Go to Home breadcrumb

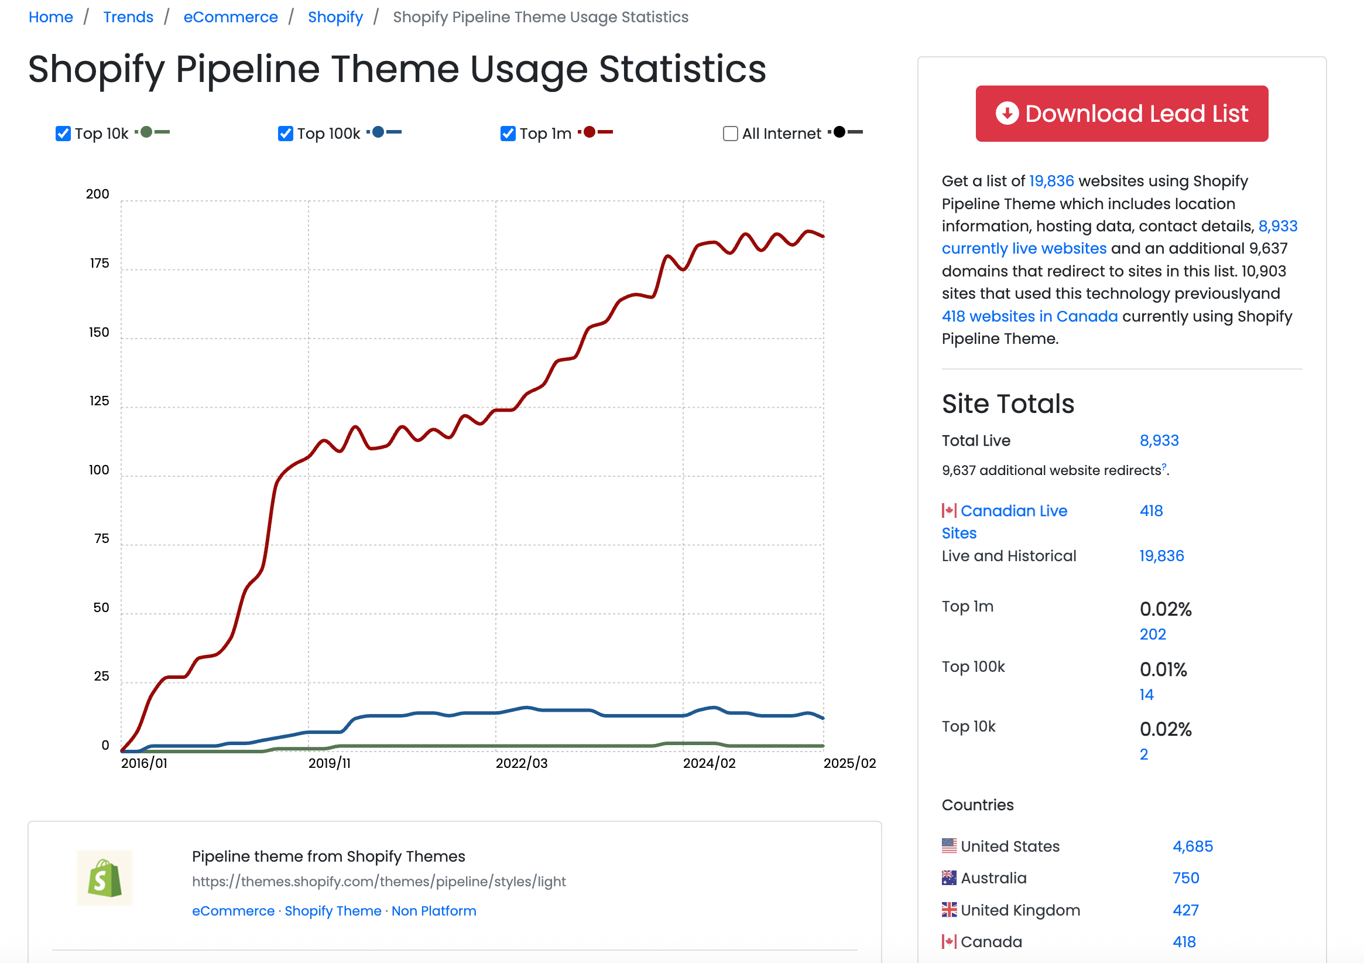tap(50, 17)
